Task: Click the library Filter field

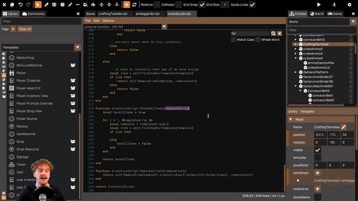Action: pyautogui.click(x=41, y=21)
